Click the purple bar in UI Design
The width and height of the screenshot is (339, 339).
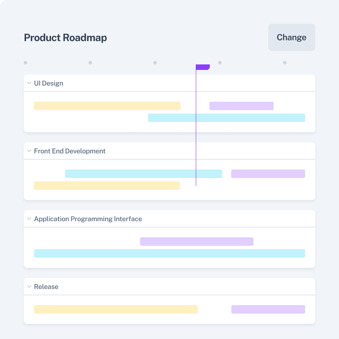pos(241,106)
